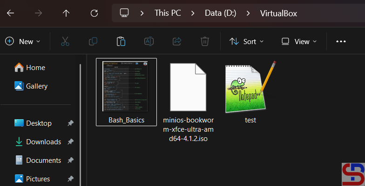Open the New item dropdown

pyautogui.click(x=23, y=41)
